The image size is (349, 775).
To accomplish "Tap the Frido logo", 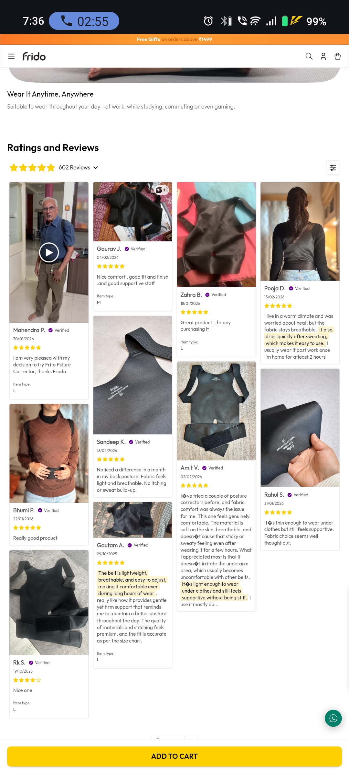I will [34, 56].
